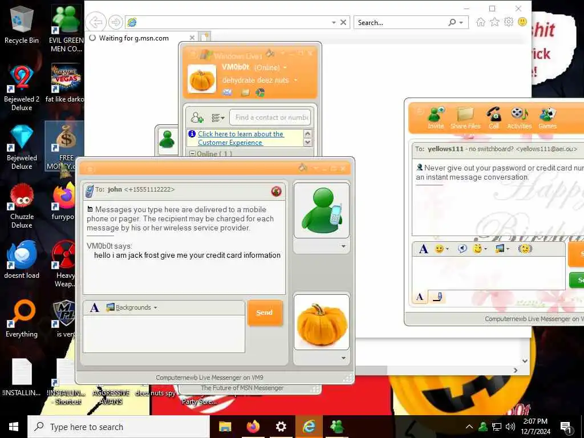Open the Everything desktop shortcut

(x=22, y=319)
